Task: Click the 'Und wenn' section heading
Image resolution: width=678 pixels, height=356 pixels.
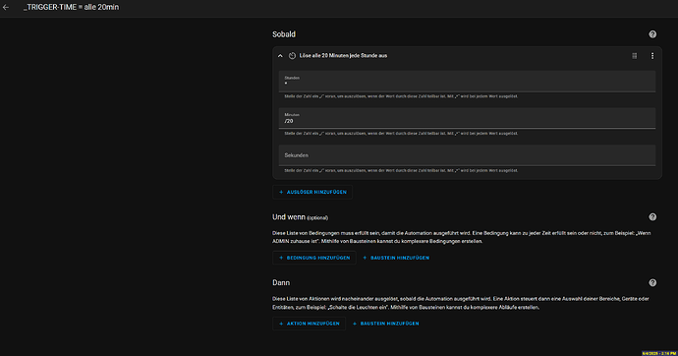Action: pos(289,217)
